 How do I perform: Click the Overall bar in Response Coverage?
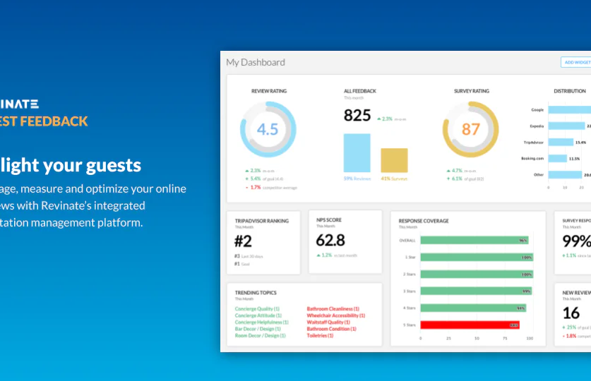tap(474, 240)
